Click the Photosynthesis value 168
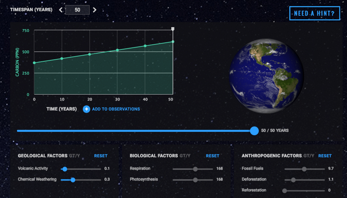The image size is (347, 198). coord(220,179)
